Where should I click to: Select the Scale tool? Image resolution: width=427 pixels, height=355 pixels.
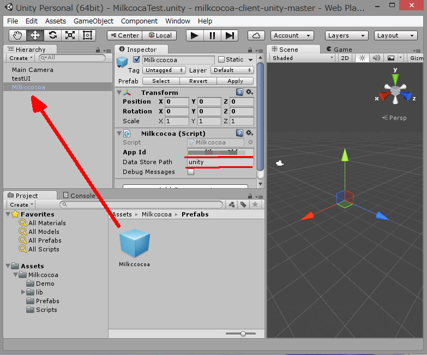pyautogui.click(x=70, y=35)
